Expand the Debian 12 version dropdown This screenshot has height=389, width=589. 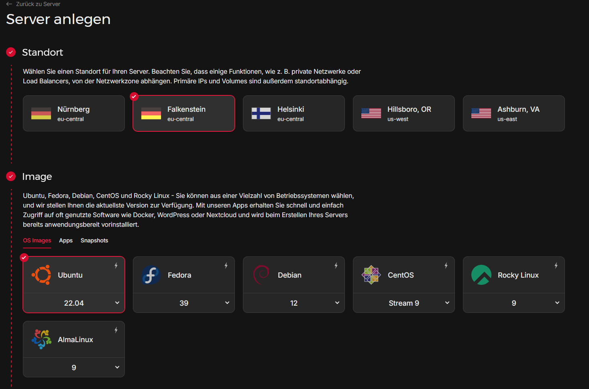coord(294,303)
